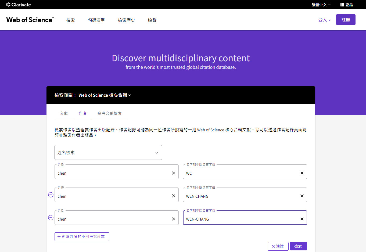Click the 清除 clear button
The width and height of the screenshot is (366, 252).
[x=278, y=246]
